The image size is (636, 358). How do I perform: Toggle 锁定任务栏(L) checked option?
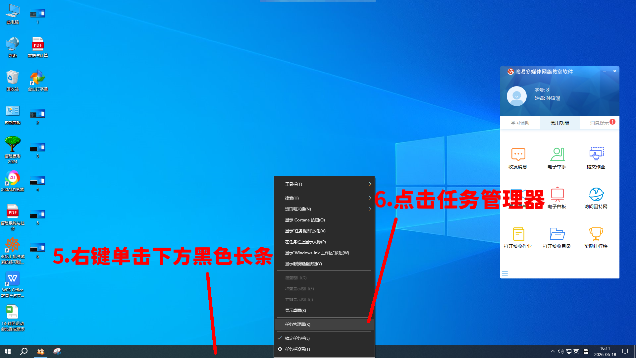[325, 338]
